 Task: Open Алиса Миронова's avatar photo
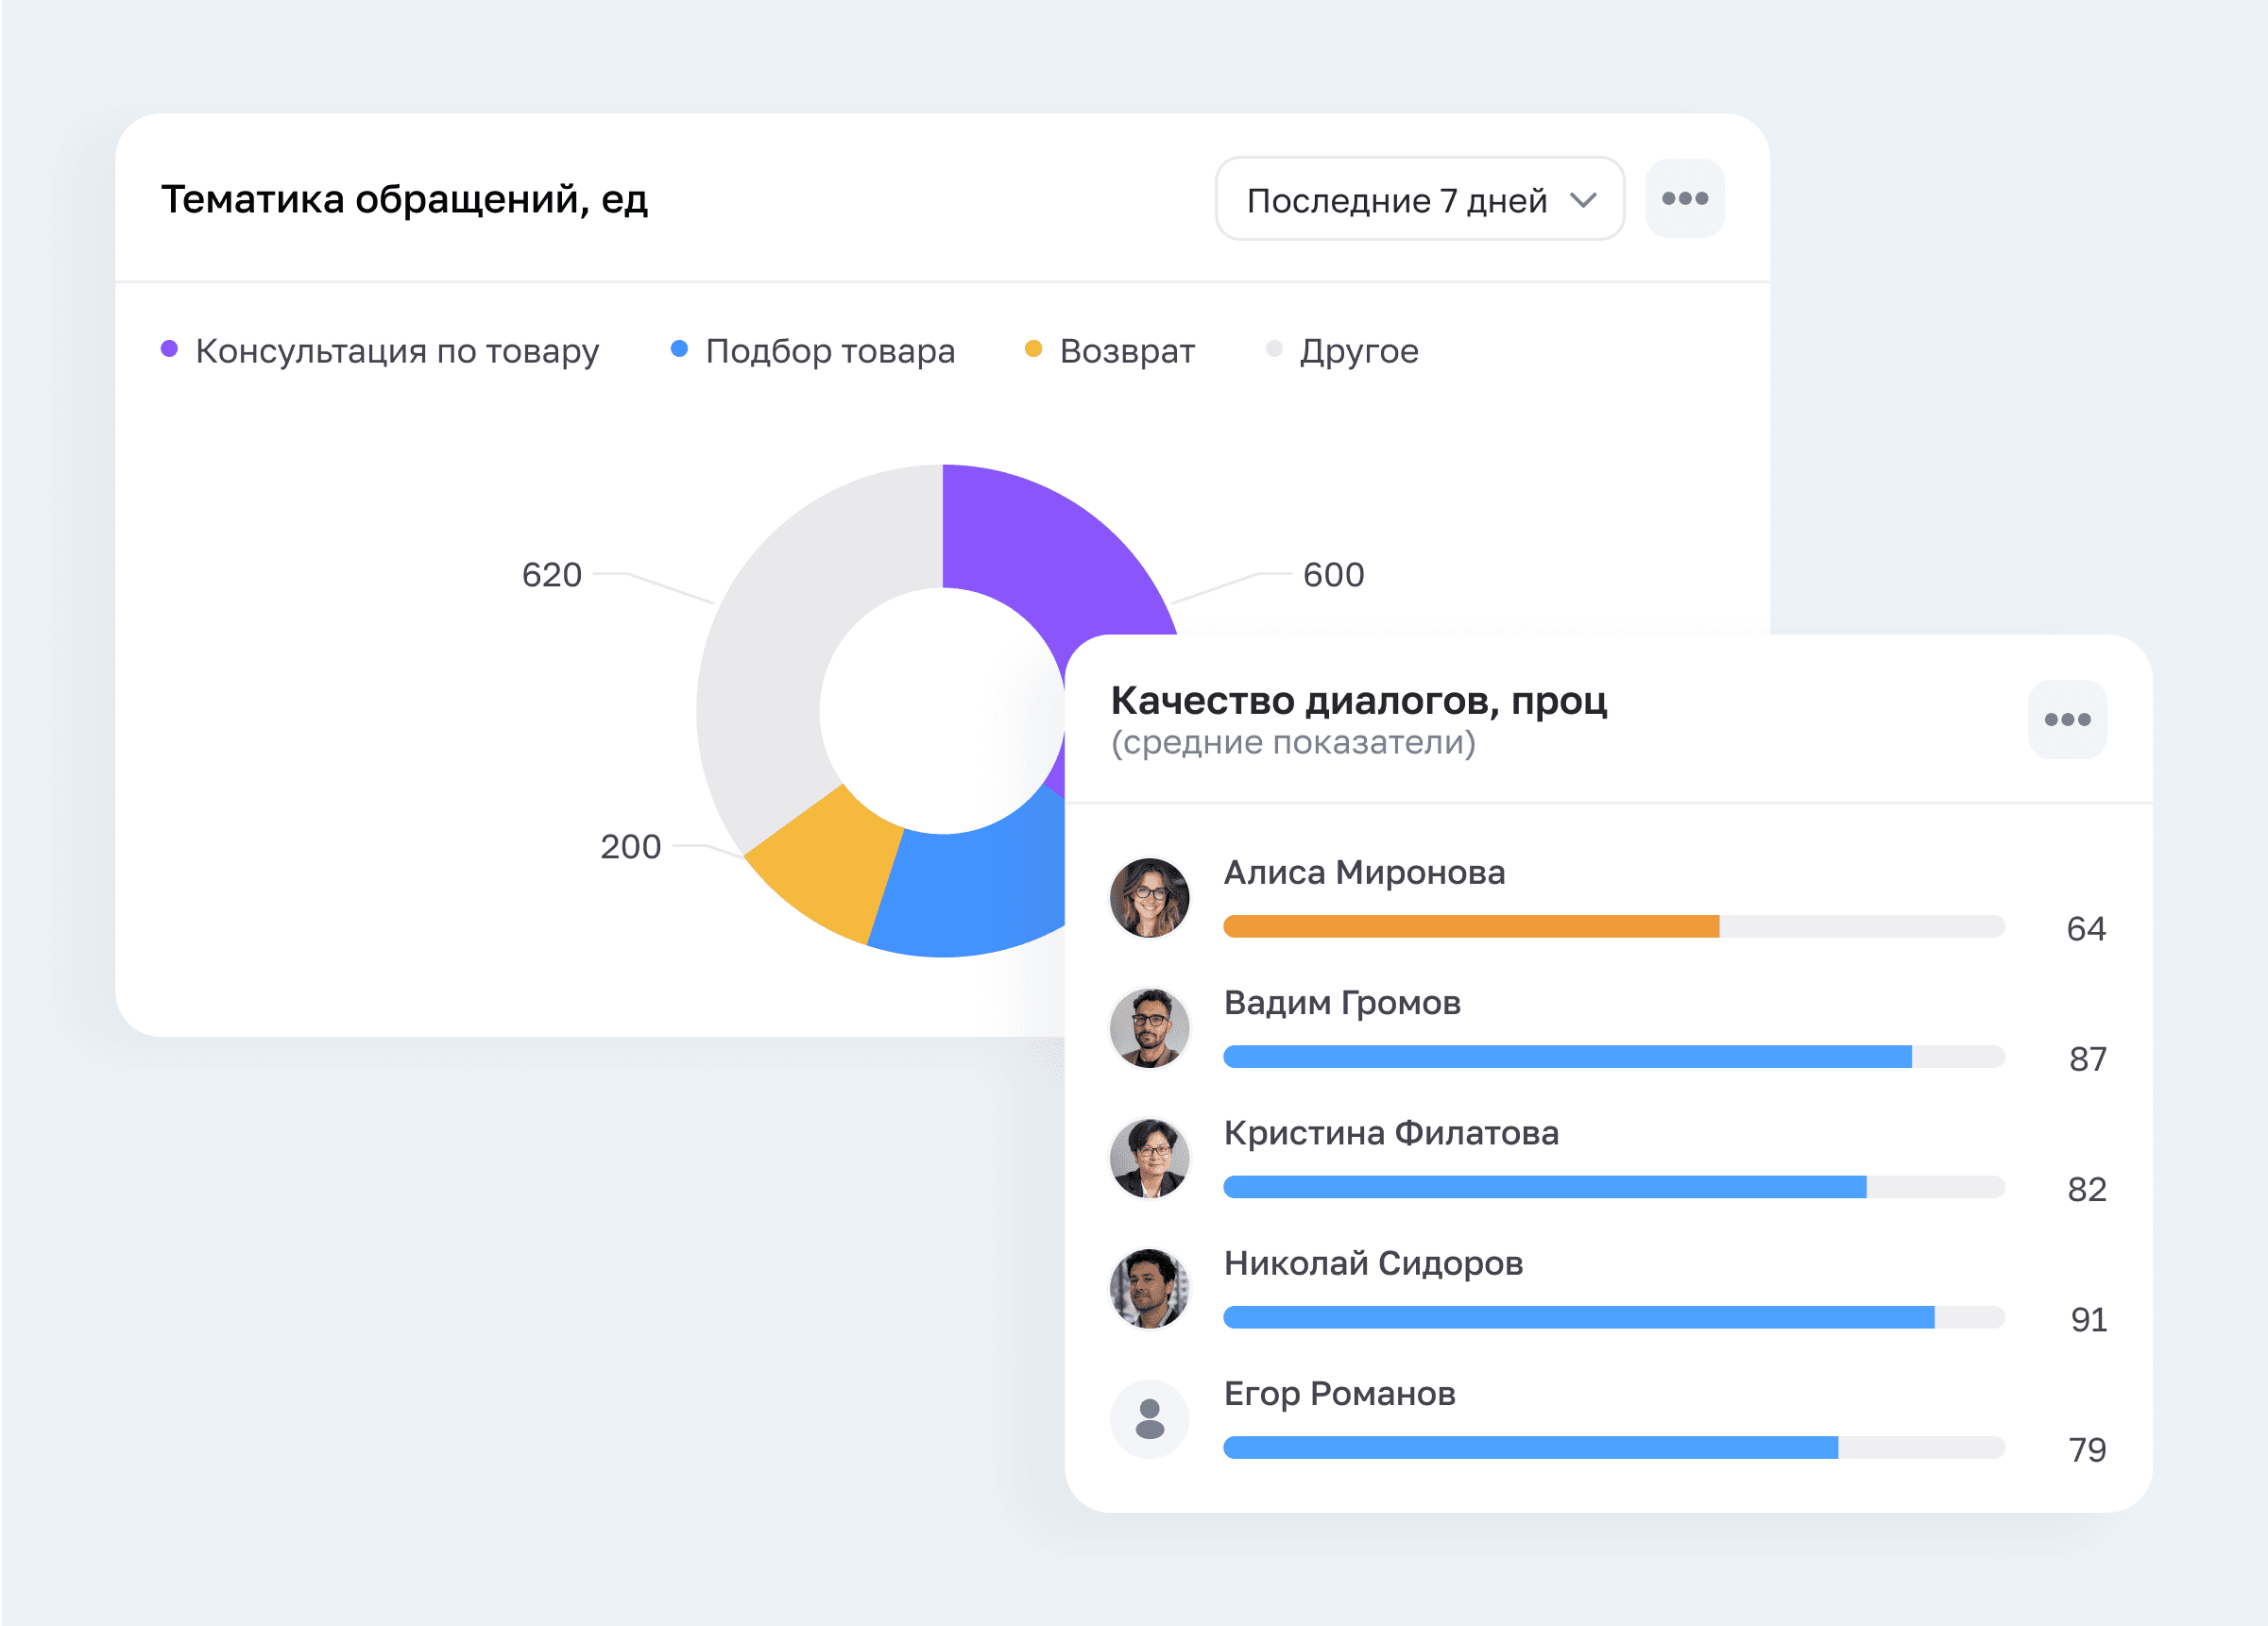[x=1149, y=897]
